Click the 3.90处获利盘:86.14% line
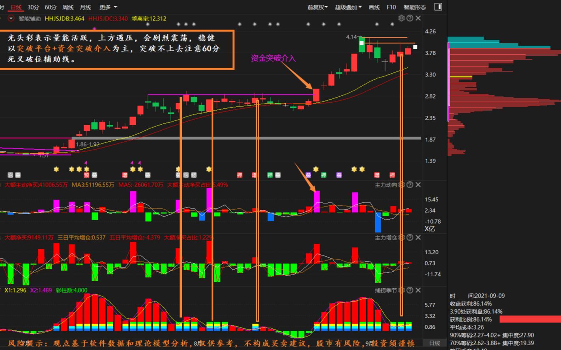The width and height of the screenshot is (561, 350). (476, 311)
